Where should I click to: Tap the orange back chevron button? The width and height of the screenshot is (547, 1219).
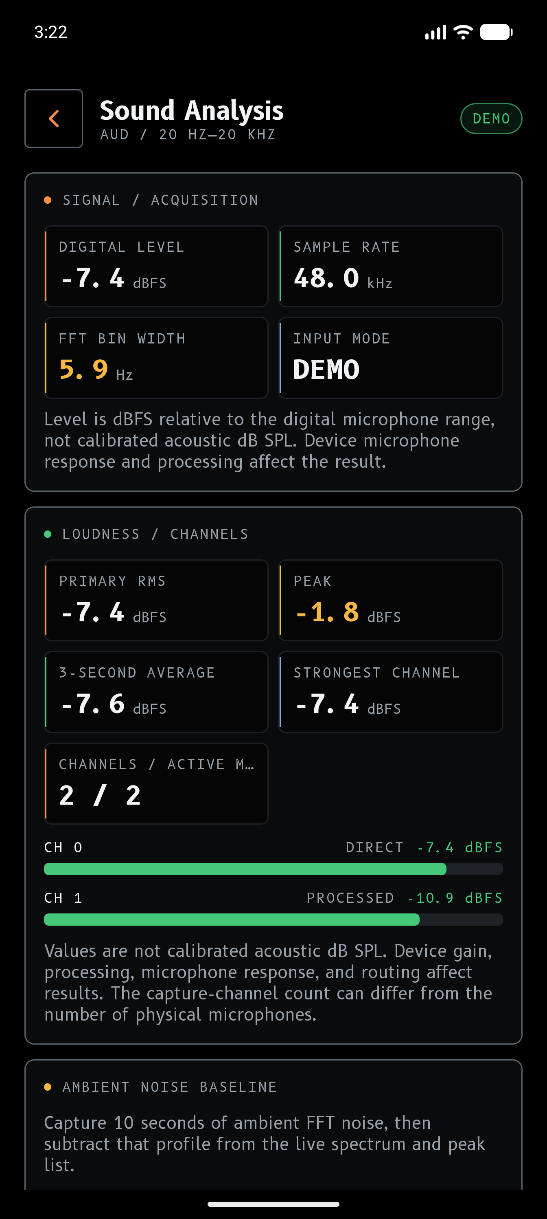click(54, 118)
